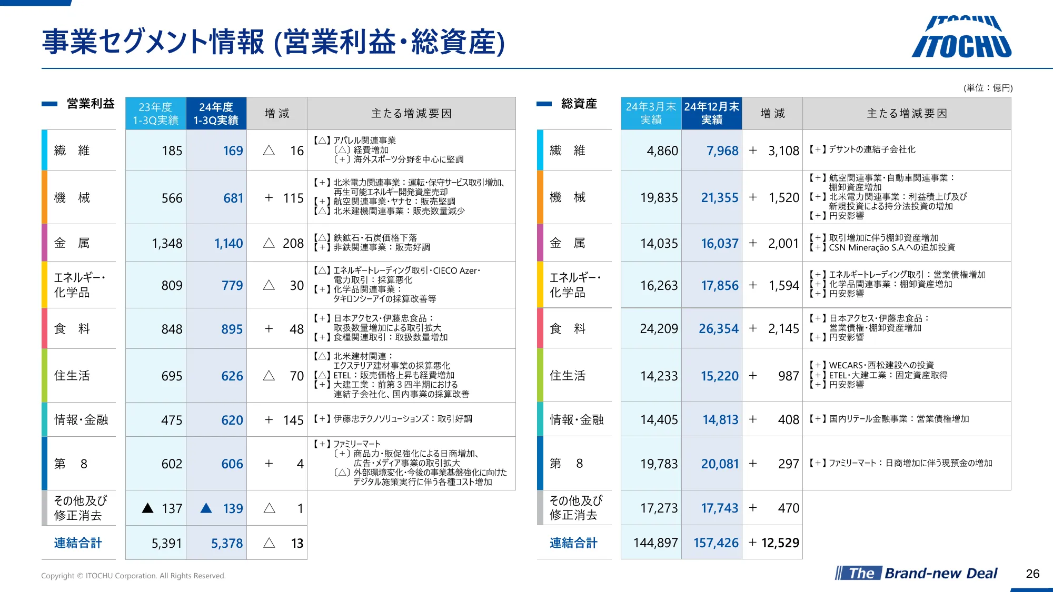
Task: Click the 連結合計 label under 総資産
Action: pos(573,543)
